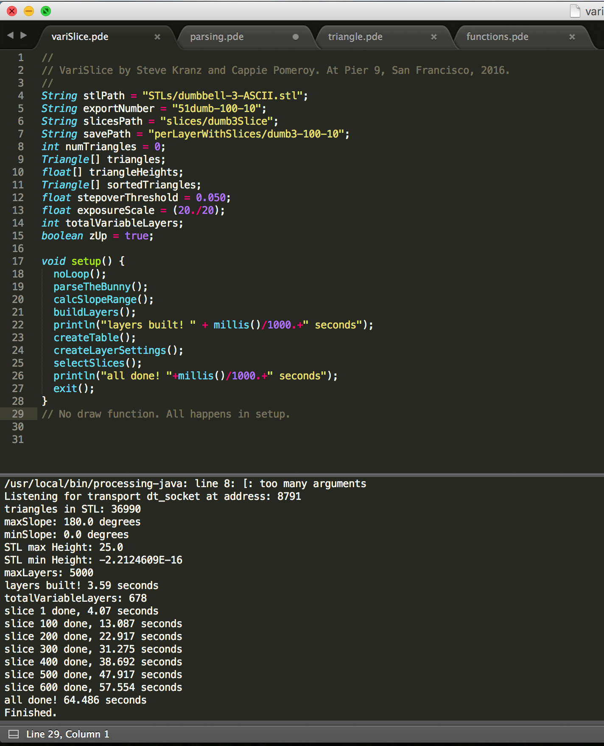Viewport: 604px width, 746px height.
Task: Click line number 17 in the gutter
Action: [x=18, y=261]
